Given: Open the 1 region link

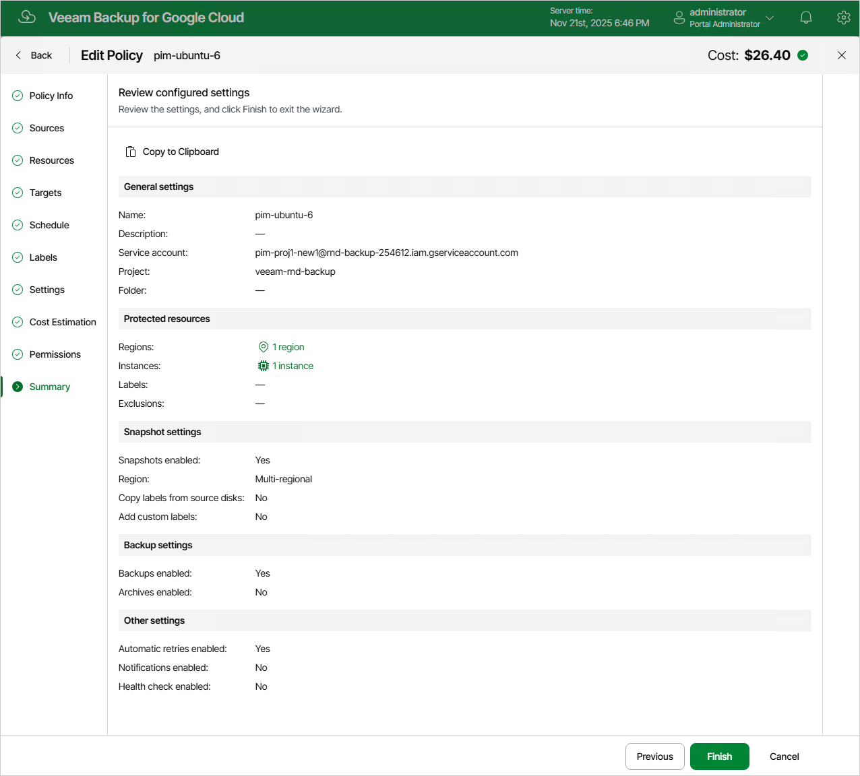Looking at the screenshot, I should point(288,347).
